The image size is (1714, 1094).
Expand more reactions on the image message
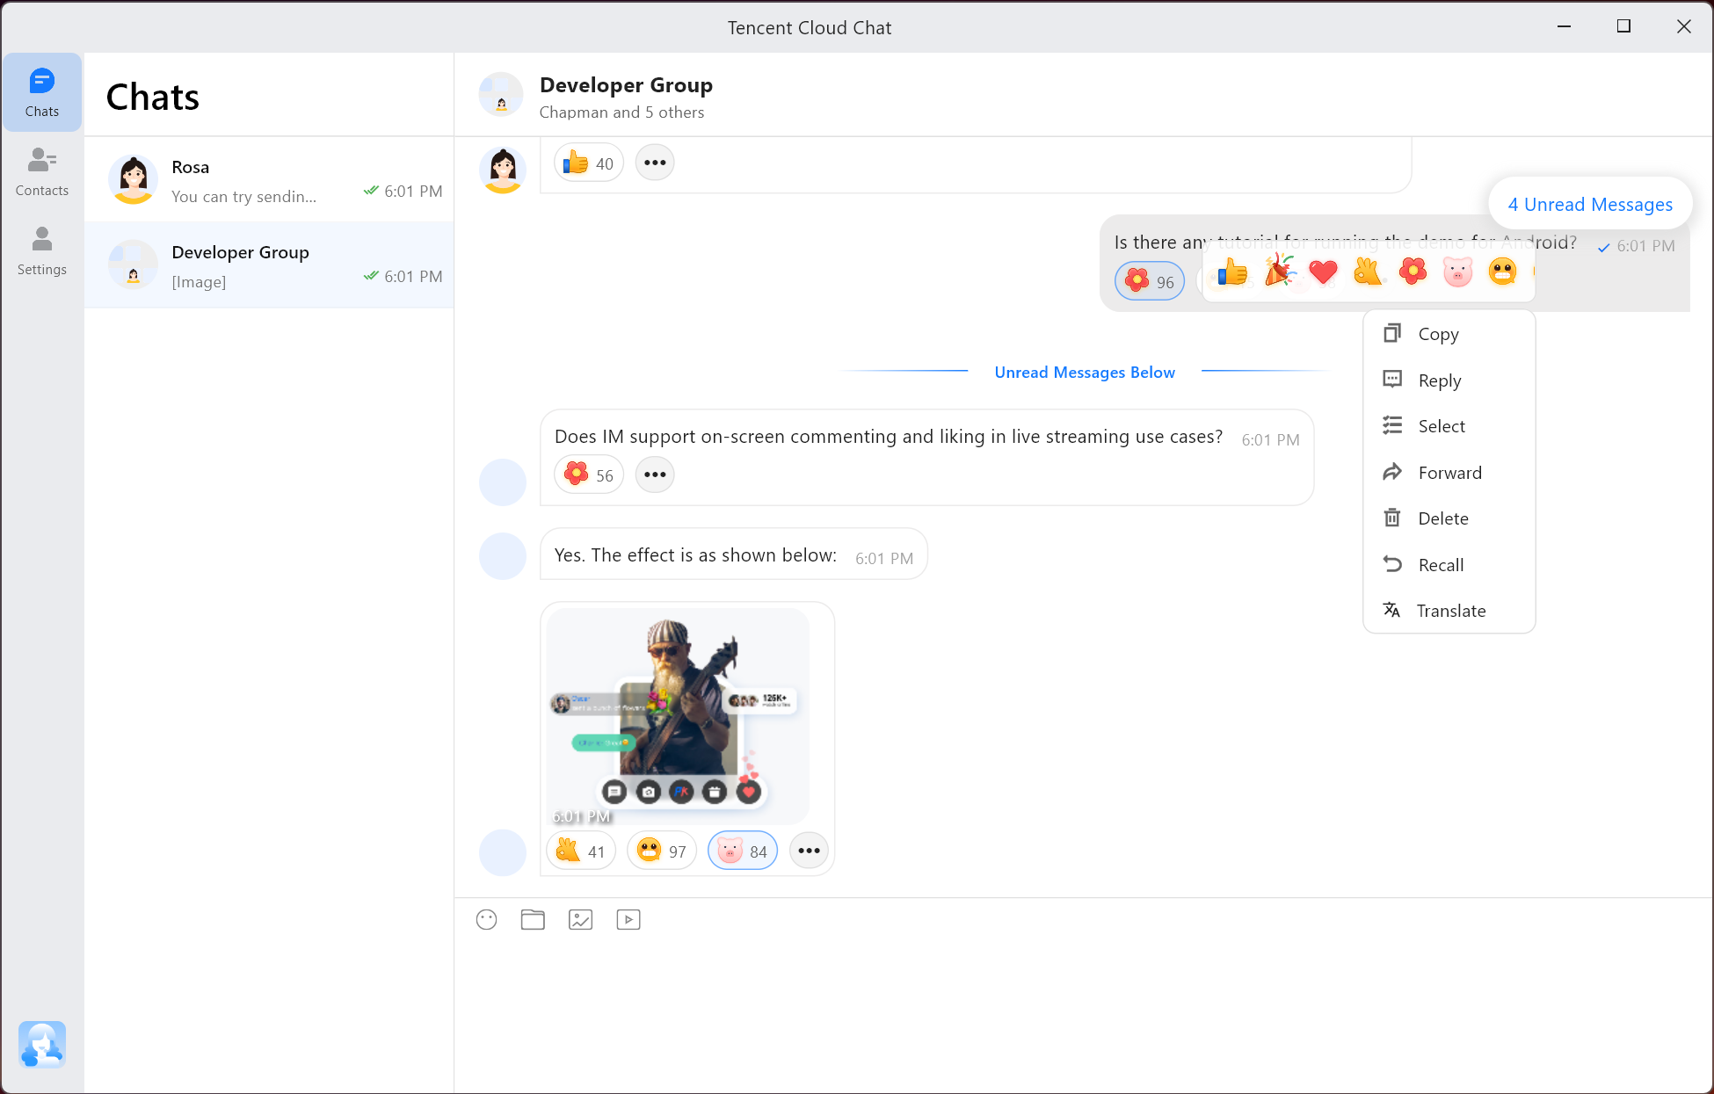[x=809, y=851]
